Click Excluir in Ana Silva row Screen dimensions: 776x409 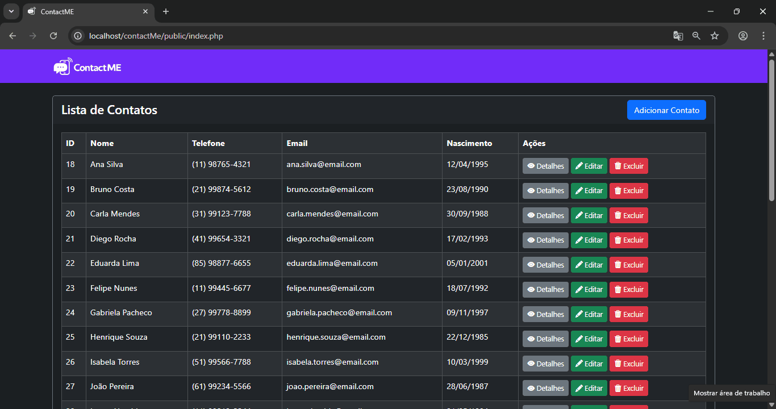629,166
